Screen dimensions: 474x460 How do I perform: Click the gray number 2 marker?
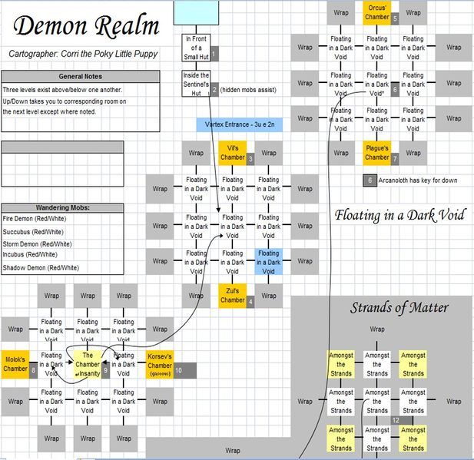click(x=214, y=90)
